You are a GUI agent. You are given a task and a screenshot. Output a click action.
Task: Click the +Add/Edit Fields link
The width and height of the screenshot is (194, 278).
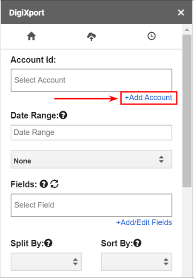pyautogui.click(x=144, y=222)
